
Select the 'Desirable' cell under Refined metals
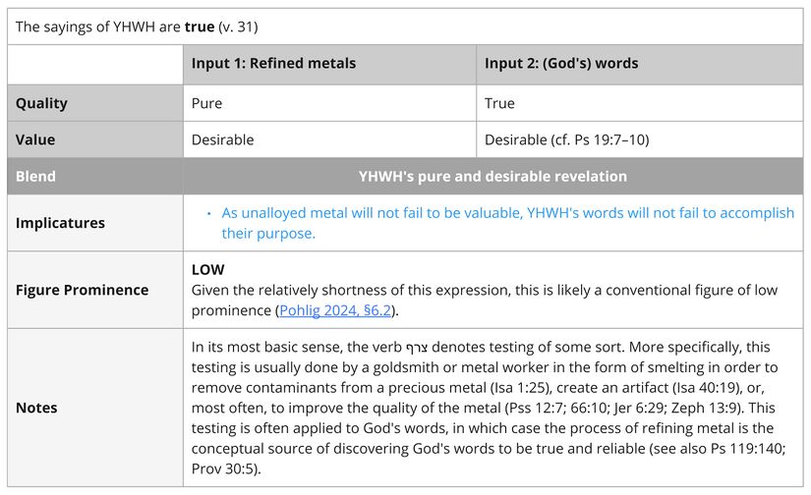click(x=222, y=139)
